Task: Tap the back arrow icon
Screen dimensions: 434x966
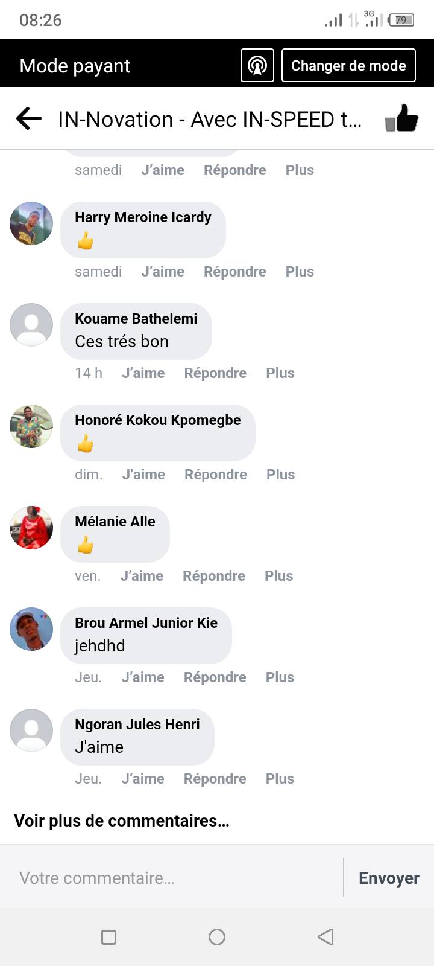Action: coord(29,118)
